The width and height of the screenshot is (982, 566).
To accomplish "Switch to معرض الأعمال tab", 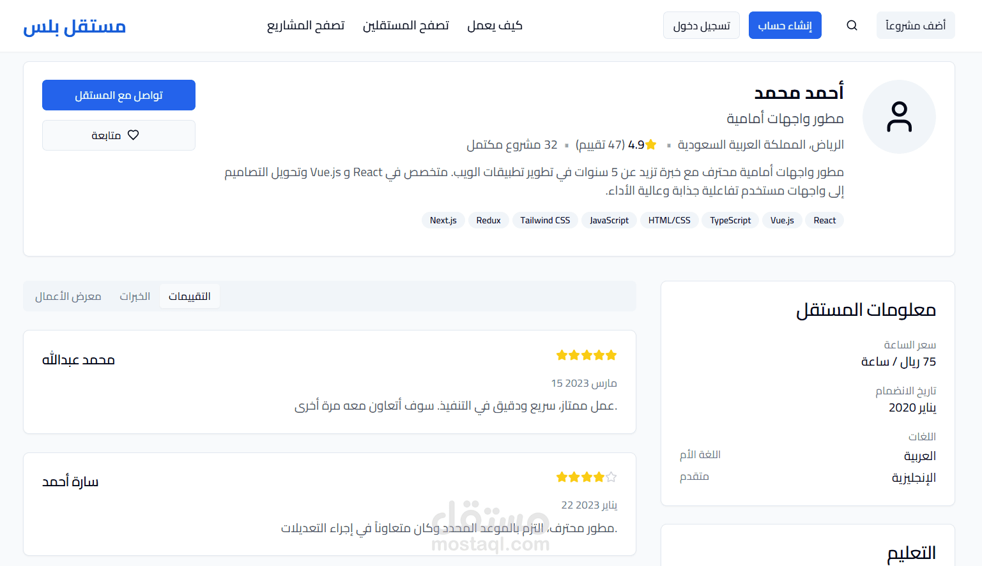I will point(68,296).
